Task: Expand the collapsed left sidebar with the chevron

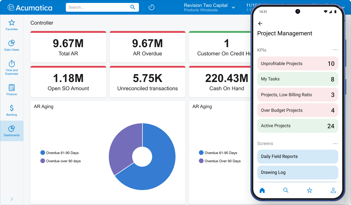Action: click(12, 199)
